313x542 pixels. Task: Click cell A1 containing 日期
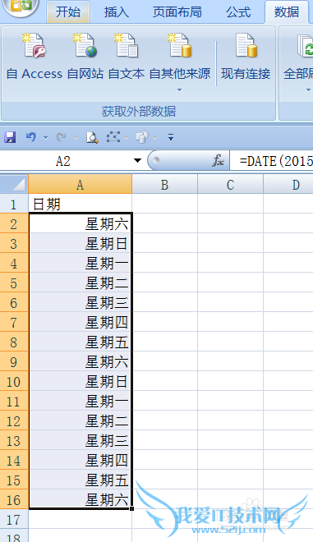pyautogui.click(x=80, y=204)
